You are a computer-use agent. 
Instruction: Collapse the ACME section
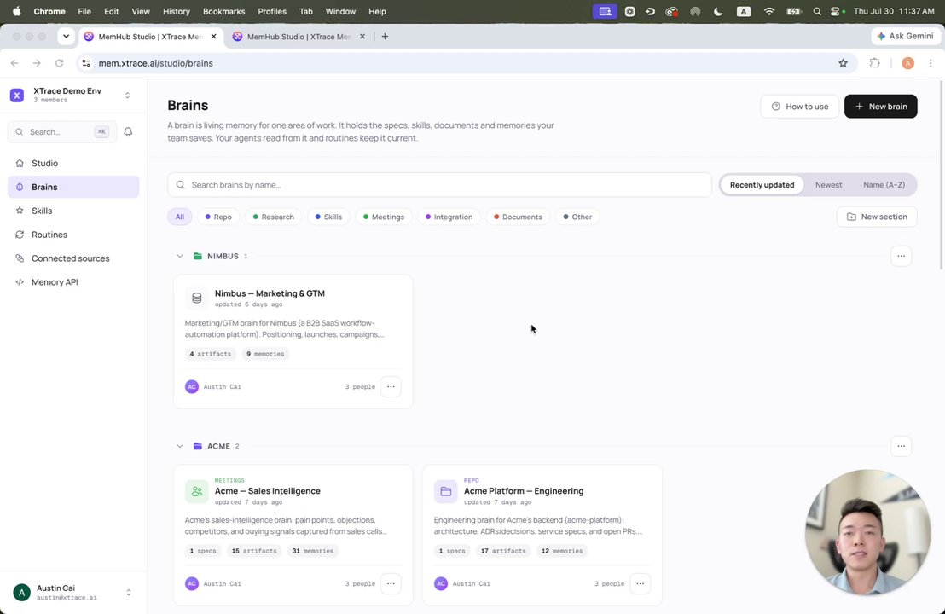click(180, 447)
